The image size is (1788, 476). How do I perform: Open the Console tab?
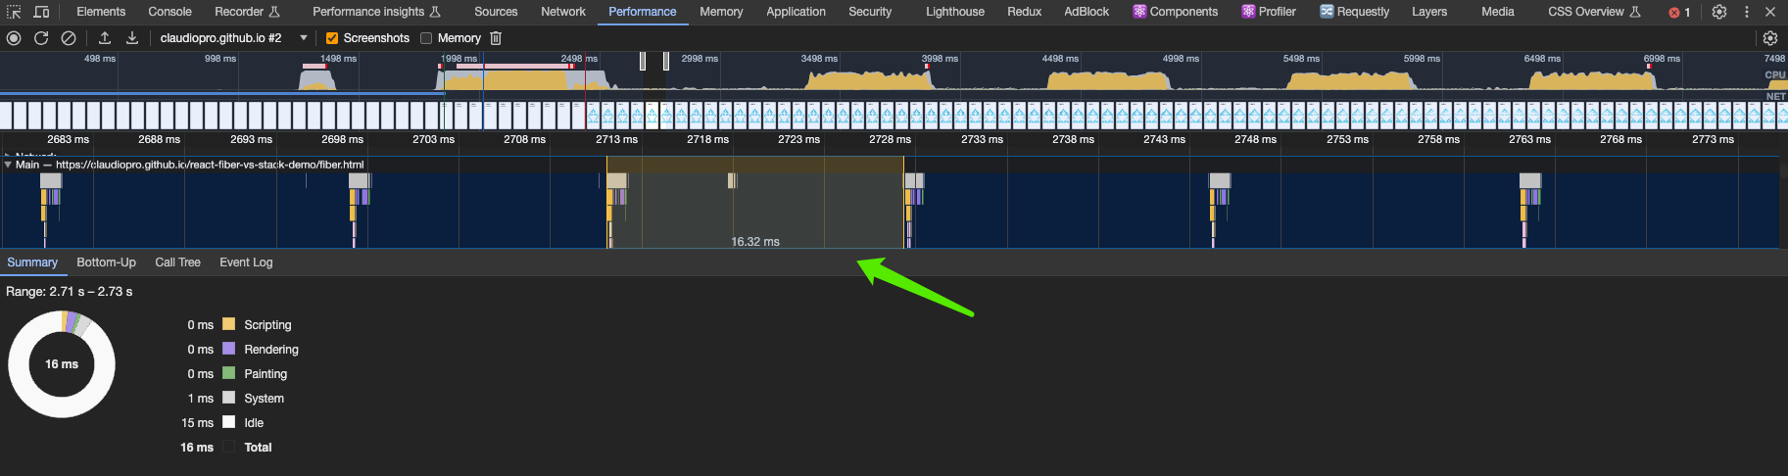point(169,12)
